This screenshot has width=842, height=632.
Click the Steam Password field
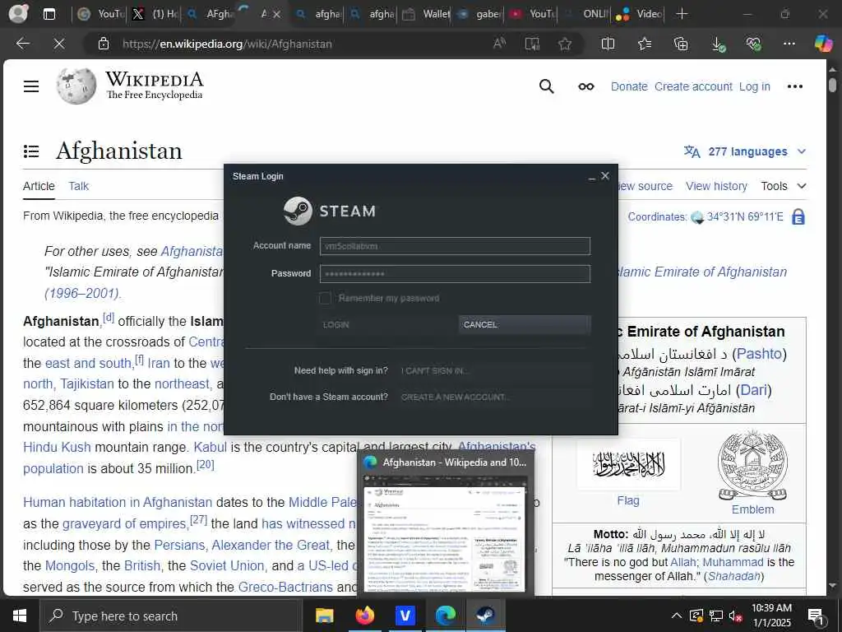click(455, 273)
